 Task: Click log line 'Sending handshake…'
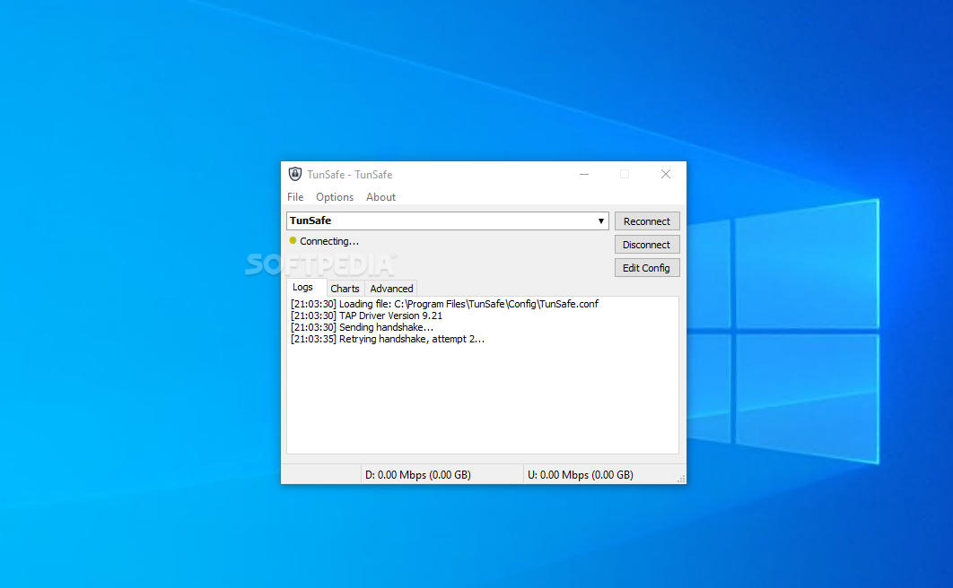[362, 328]
